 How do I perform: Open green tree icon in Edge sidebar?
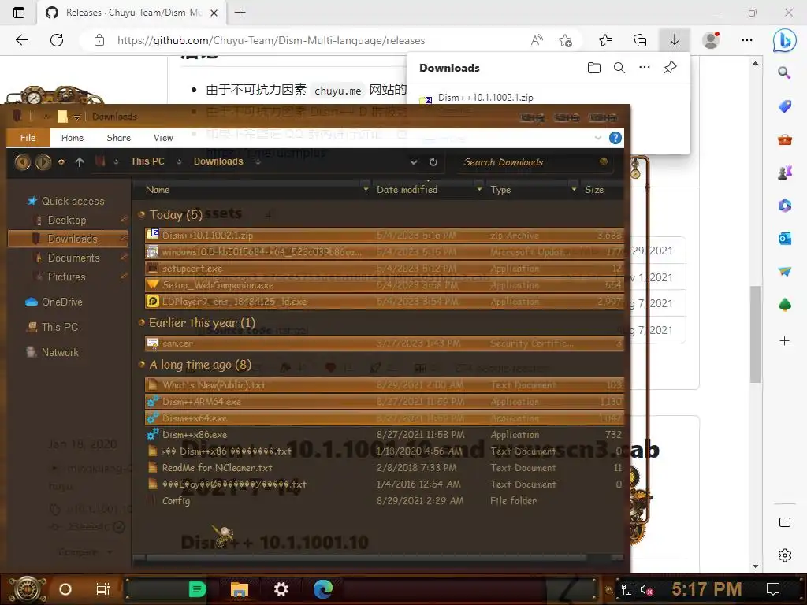pos(784,306)
